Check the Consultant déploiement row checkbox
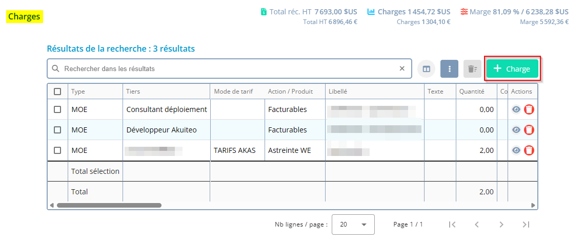 pos(57,109)
